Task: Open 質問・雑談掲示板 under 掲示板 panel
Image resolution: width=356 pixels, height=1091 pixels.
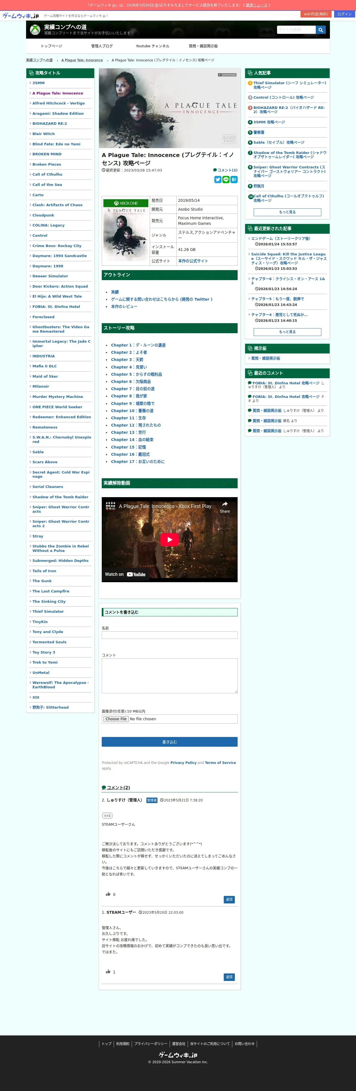Action: pos(266,358)
